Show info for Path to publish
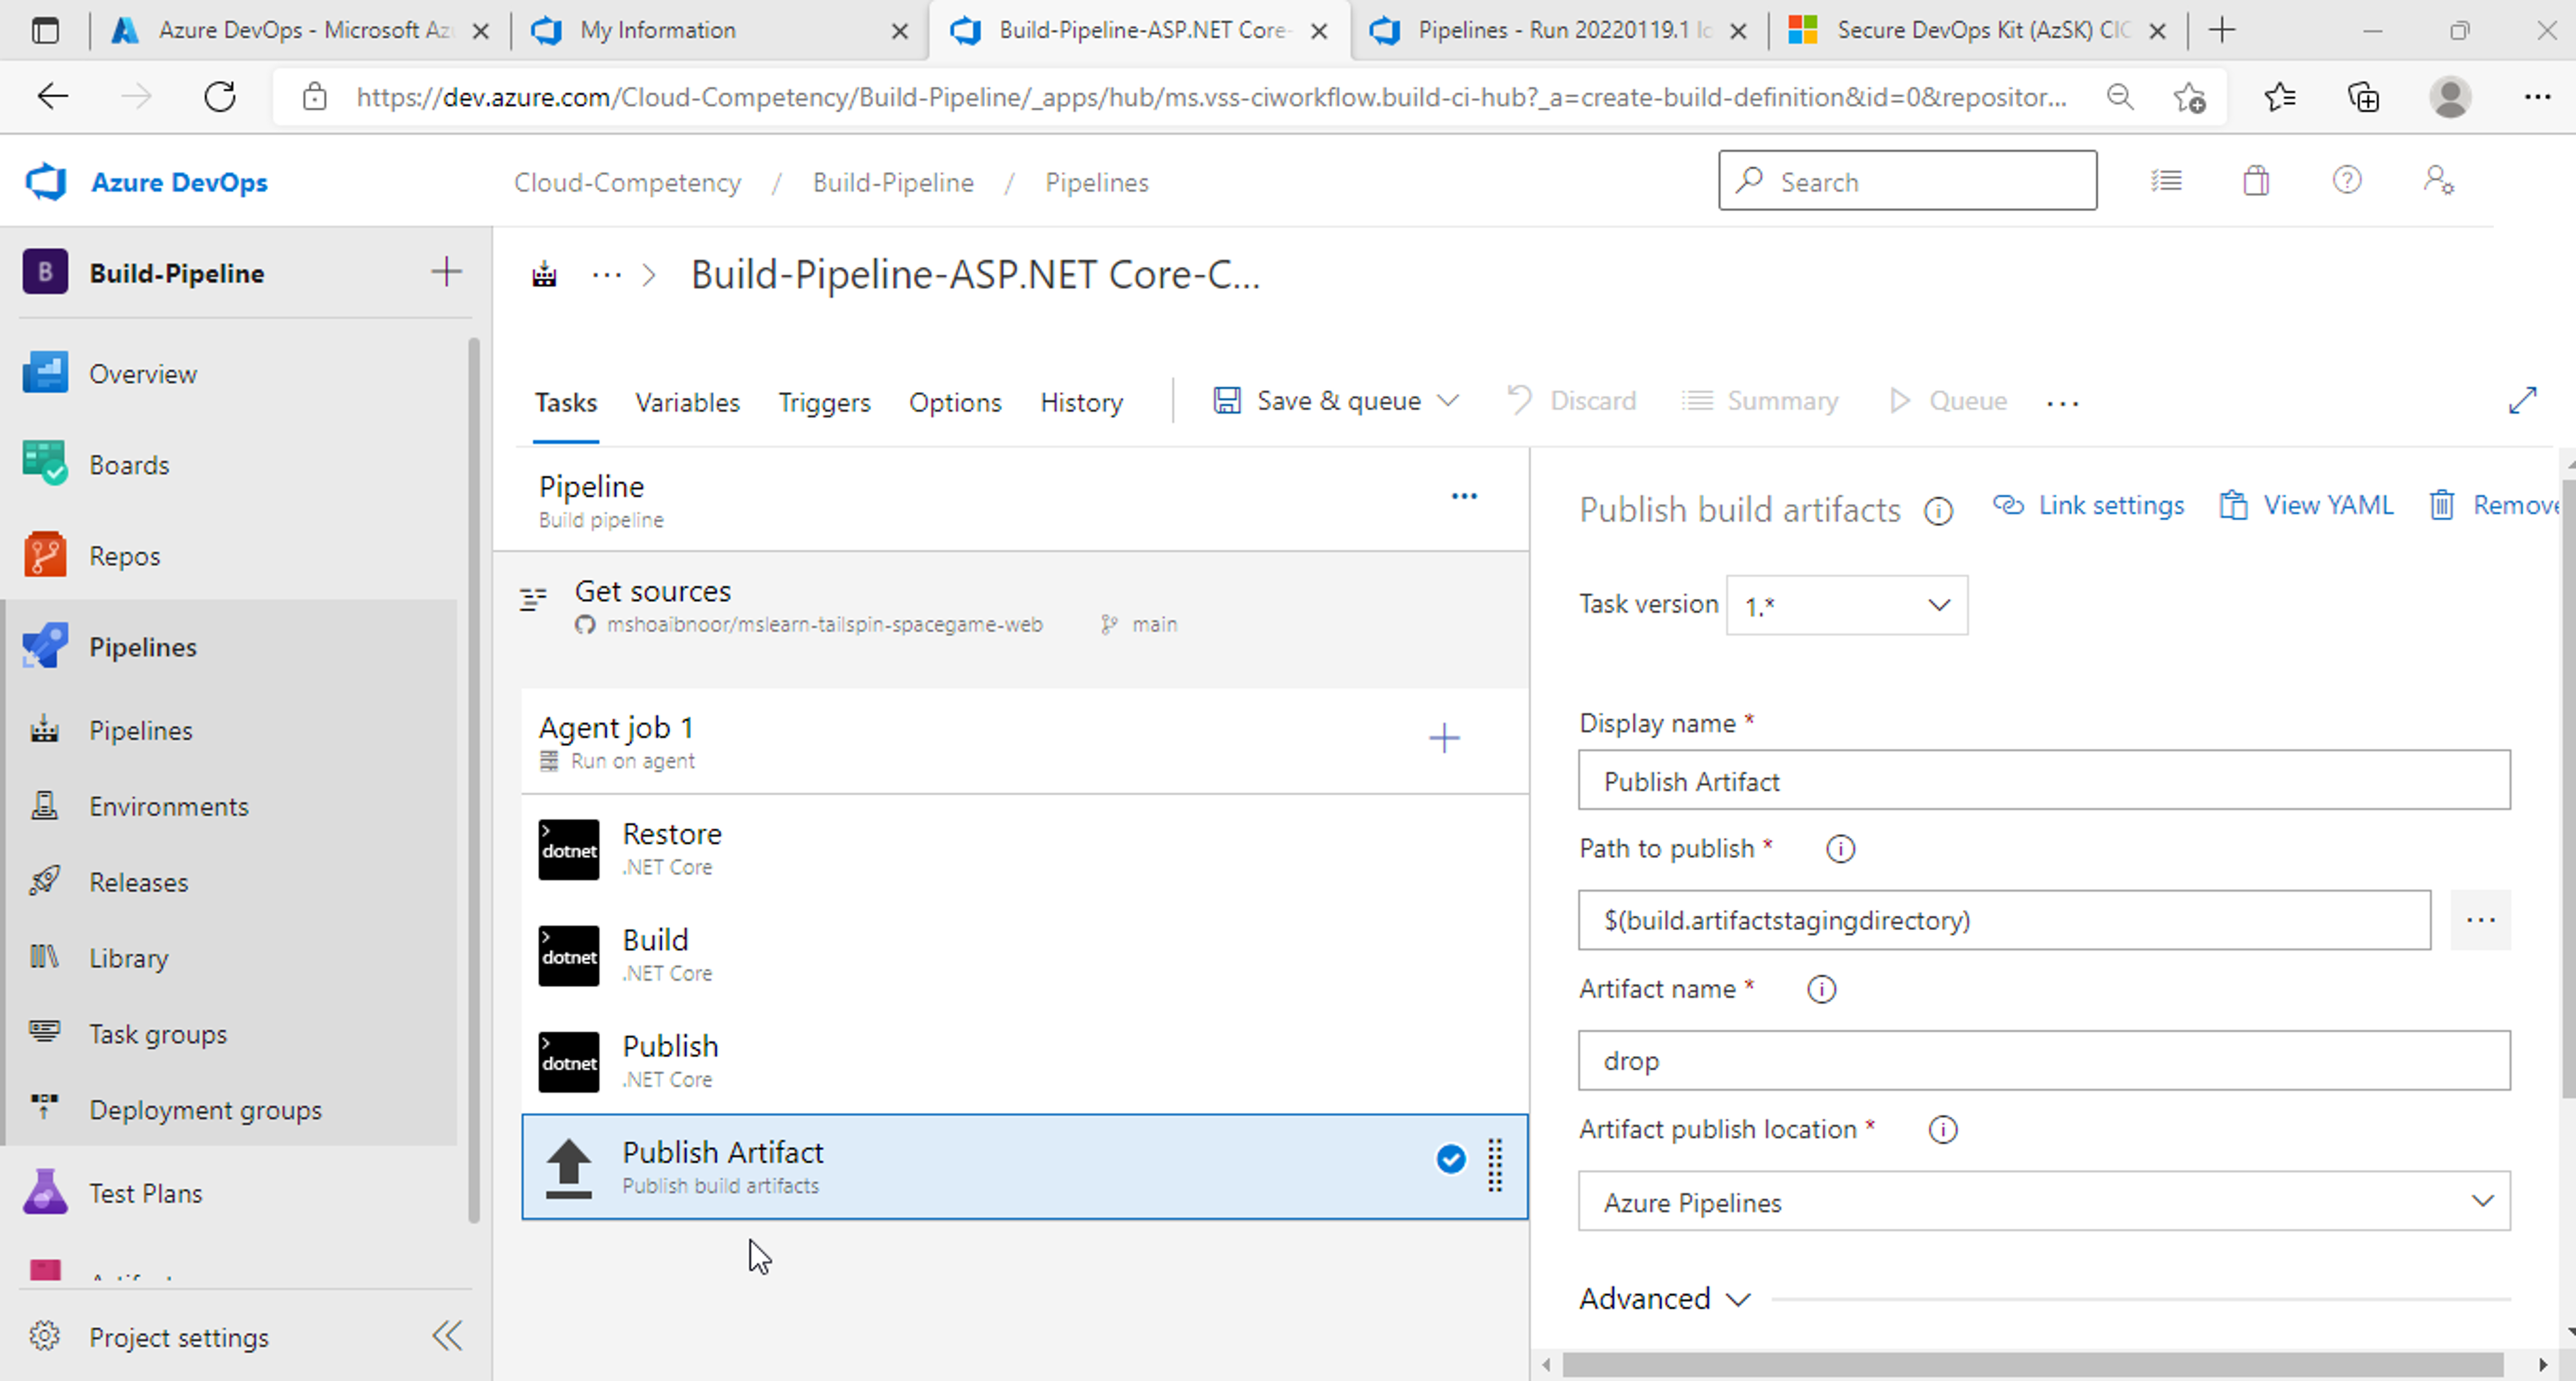Screen dimensions: 2576x1381 [1840, 849]
